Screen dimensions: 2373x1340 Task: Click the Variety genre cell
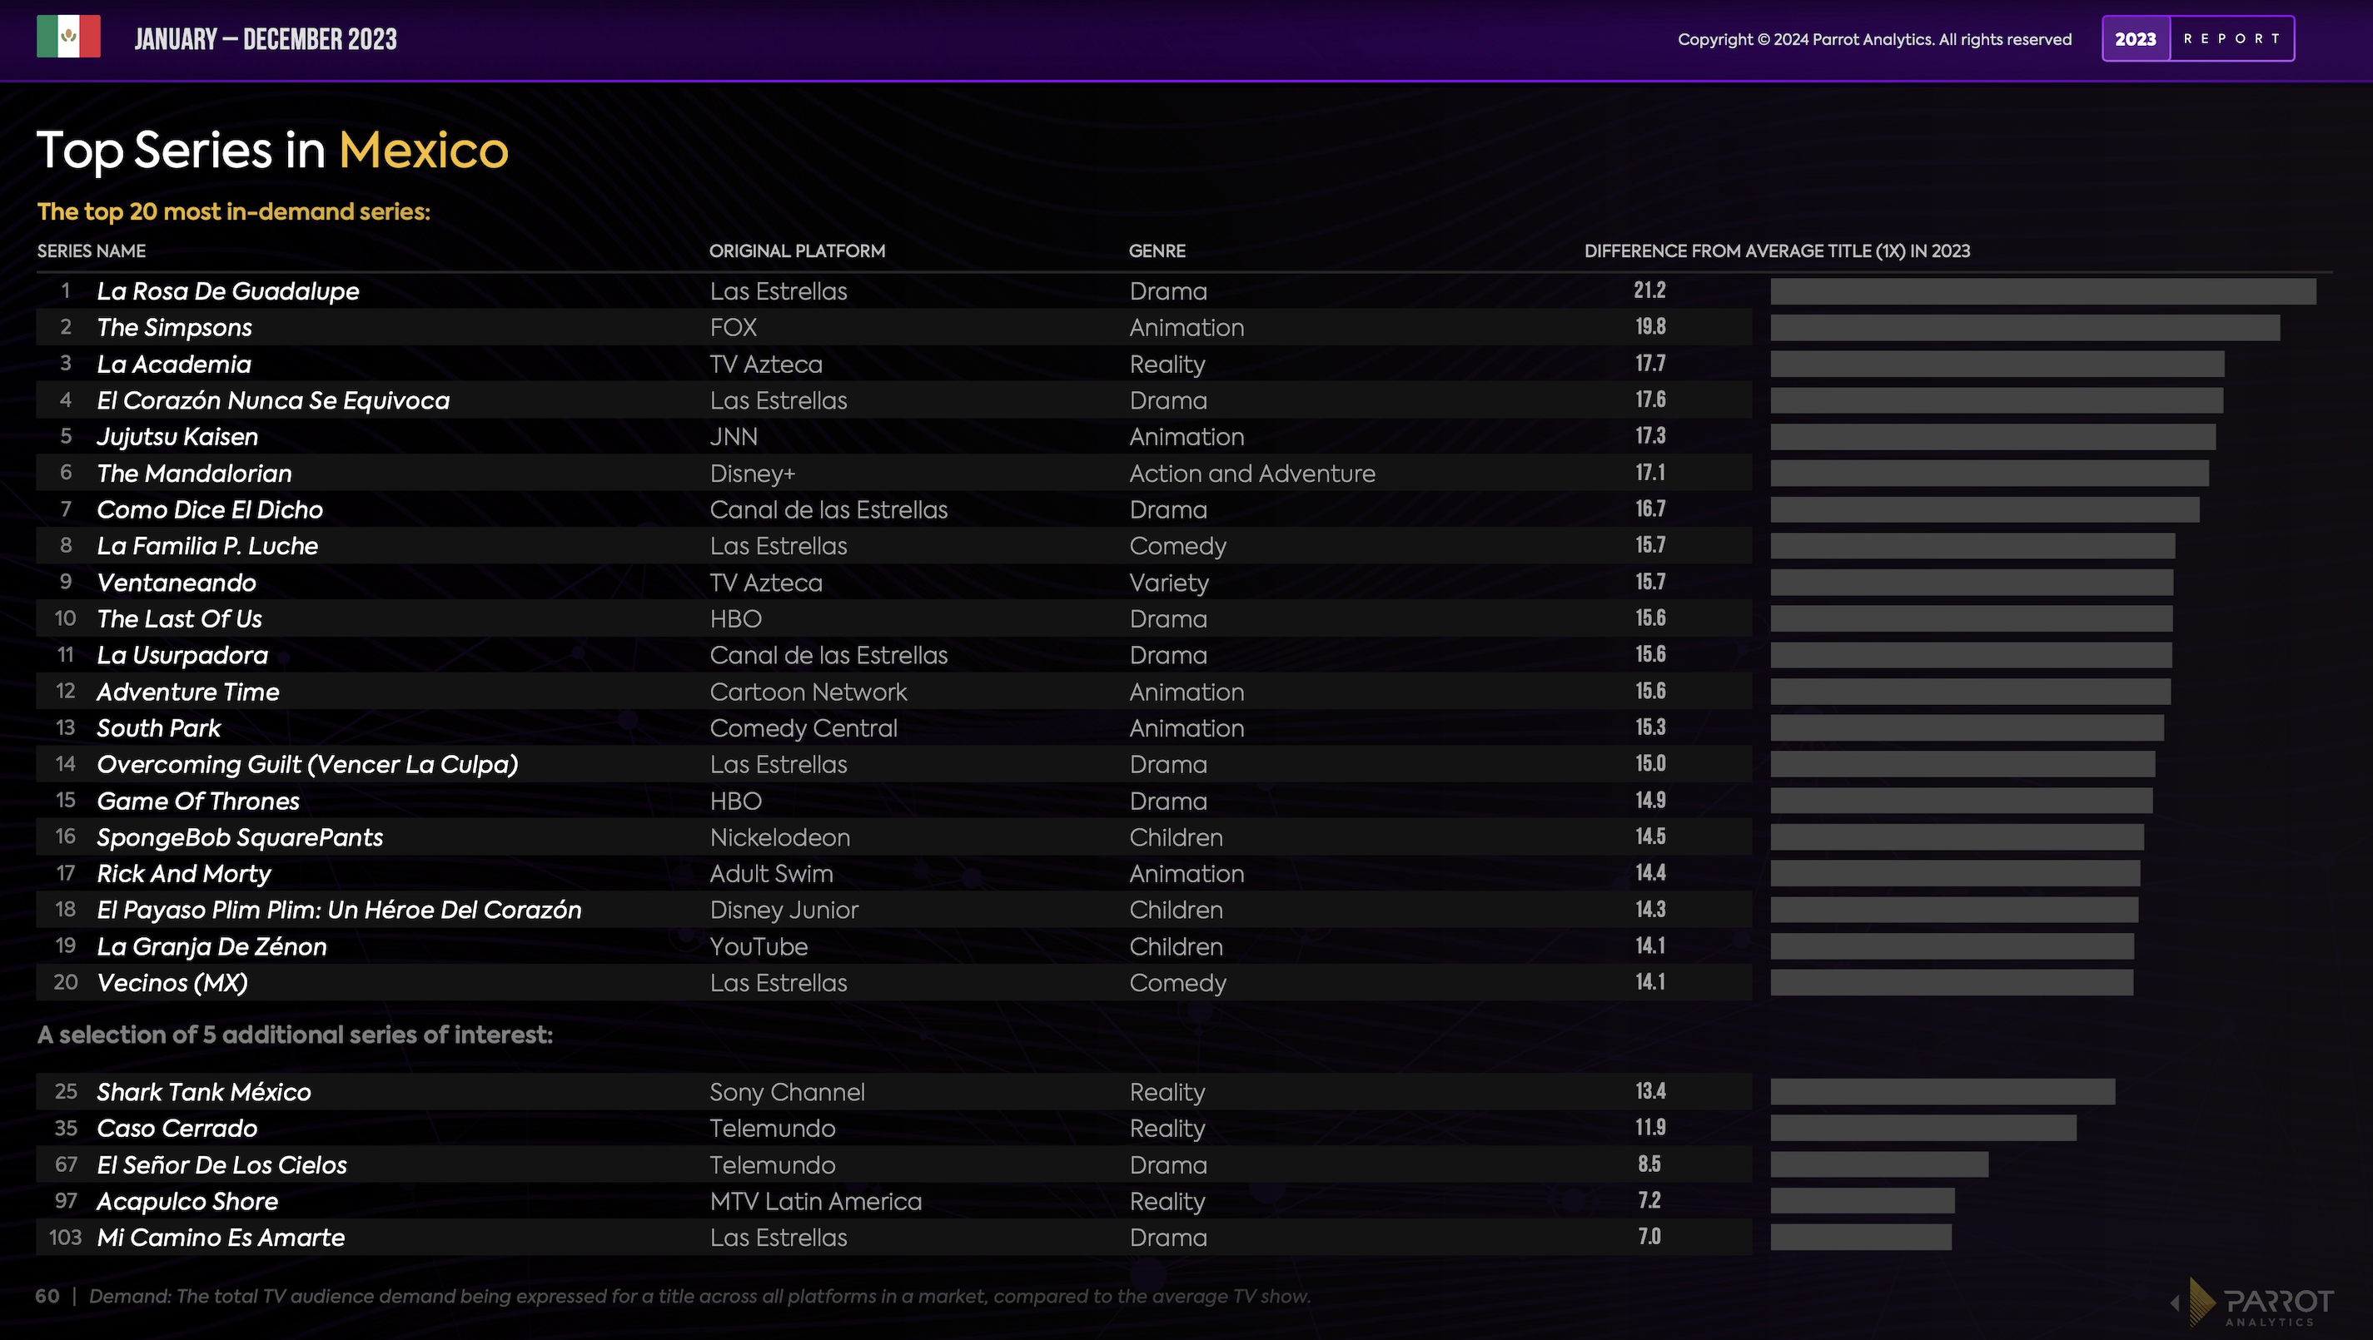[x=1169, y=583]
